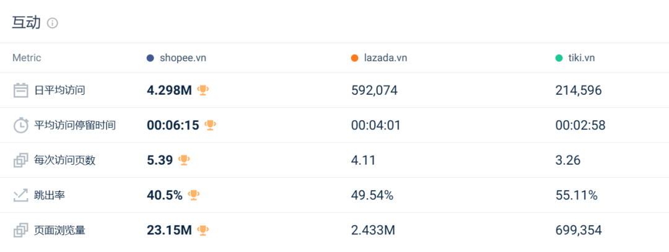Click the pages icon for 每次访问页数
669x252 pixels.
(20, 160)
